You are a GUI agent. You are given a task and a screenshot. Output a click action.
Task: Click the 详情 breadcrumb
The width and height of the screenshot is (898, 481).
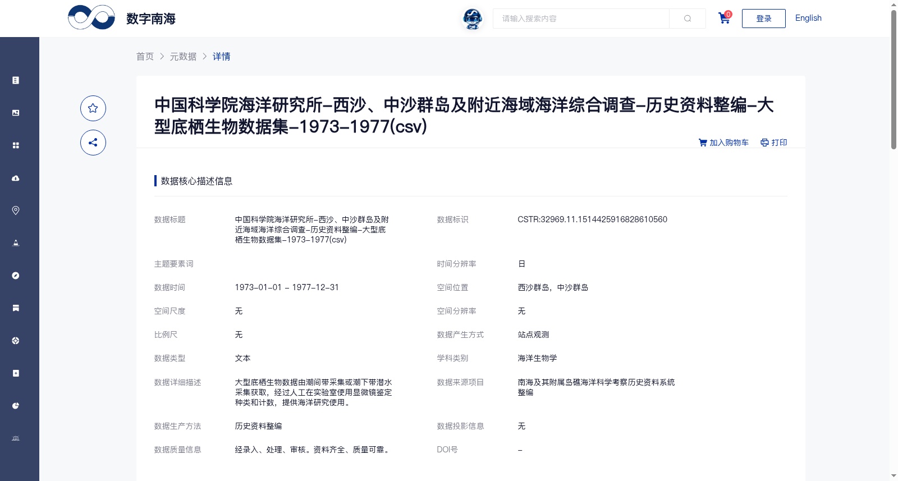click(x=222, y=57)
